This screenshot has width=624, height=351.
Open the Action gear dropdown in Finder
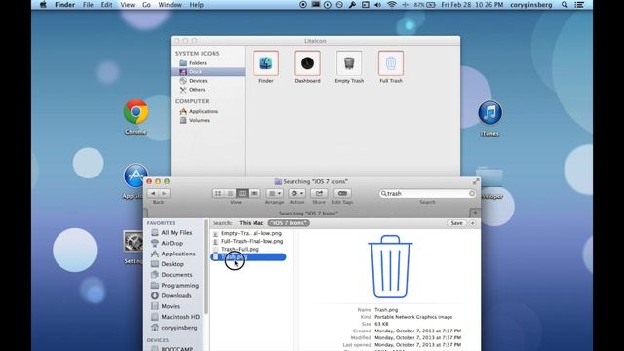(296, 193)
